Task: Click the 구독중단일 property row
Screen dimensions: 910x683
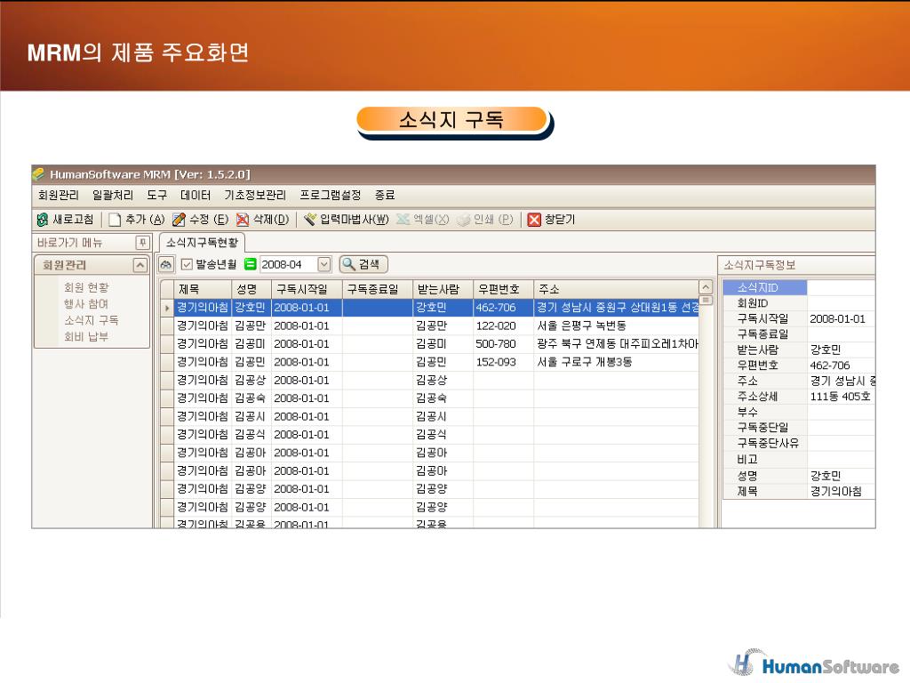Action: 799,428
